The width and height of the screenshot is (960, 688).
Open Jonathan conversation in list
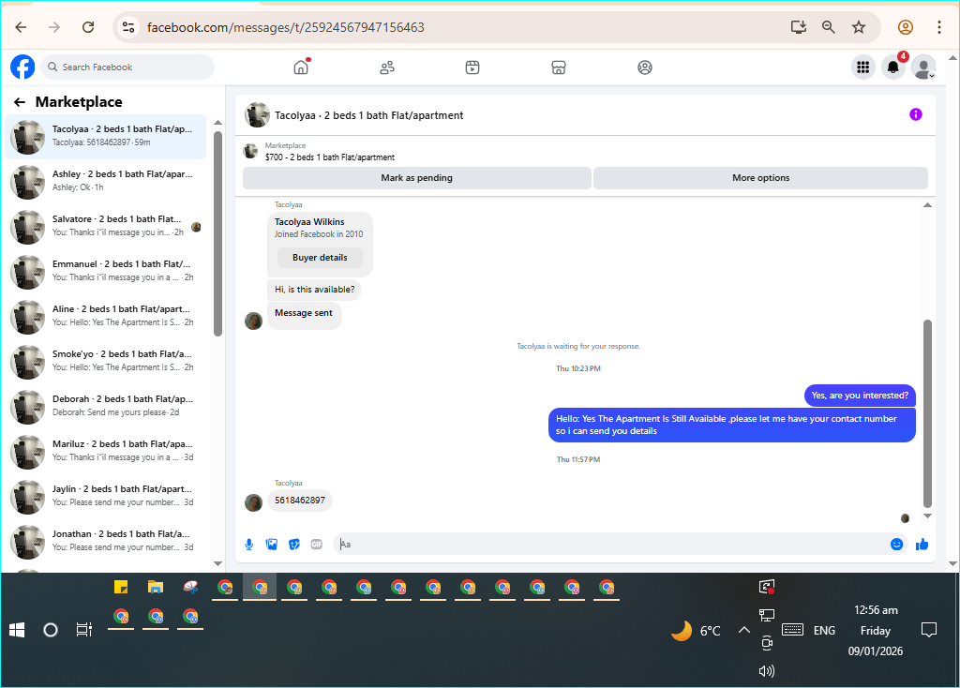[106, 541]
